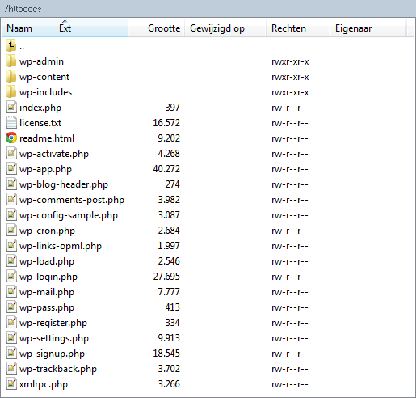Image resolution: width=416 pixels, height=398 pixels.
Task: Click the '..' parent directory entry text
Action: coord(22,49)
